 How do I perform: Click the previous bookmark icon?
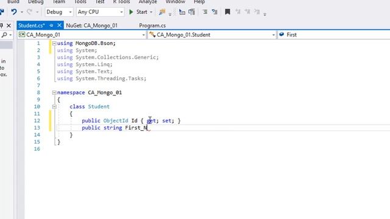click(238, 12)
